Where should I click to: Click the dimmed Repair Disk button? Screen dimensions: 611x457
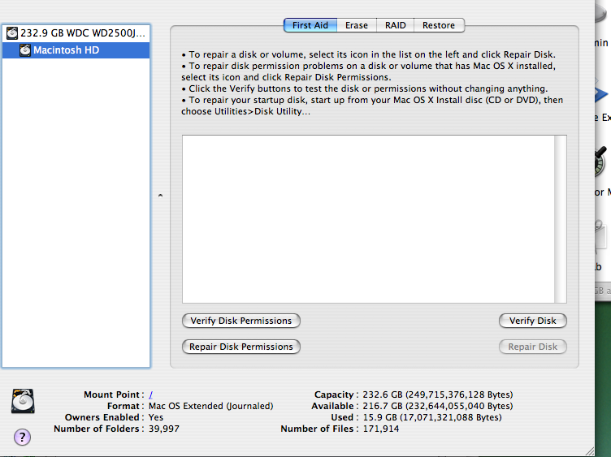pyautogui.click(x=533, y=347)
